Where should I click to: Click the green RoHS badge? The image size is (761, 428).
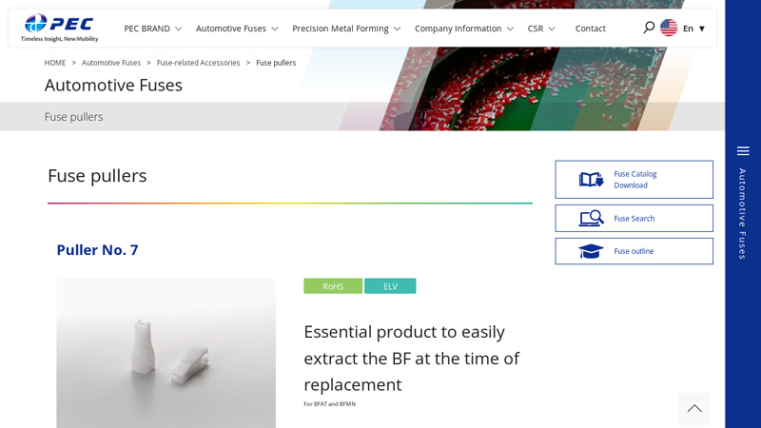333,286
